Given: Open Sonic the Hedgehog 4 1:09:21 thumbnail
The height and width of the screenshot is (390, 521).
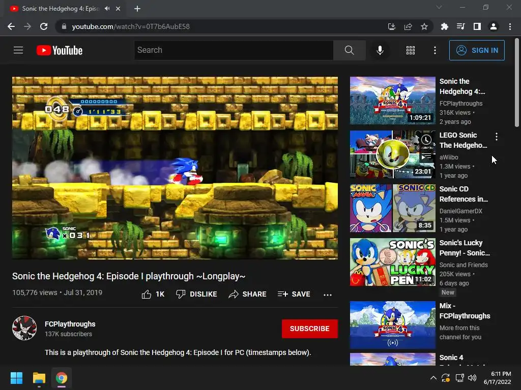Looking at the screenshot, I should coord(392,101).
